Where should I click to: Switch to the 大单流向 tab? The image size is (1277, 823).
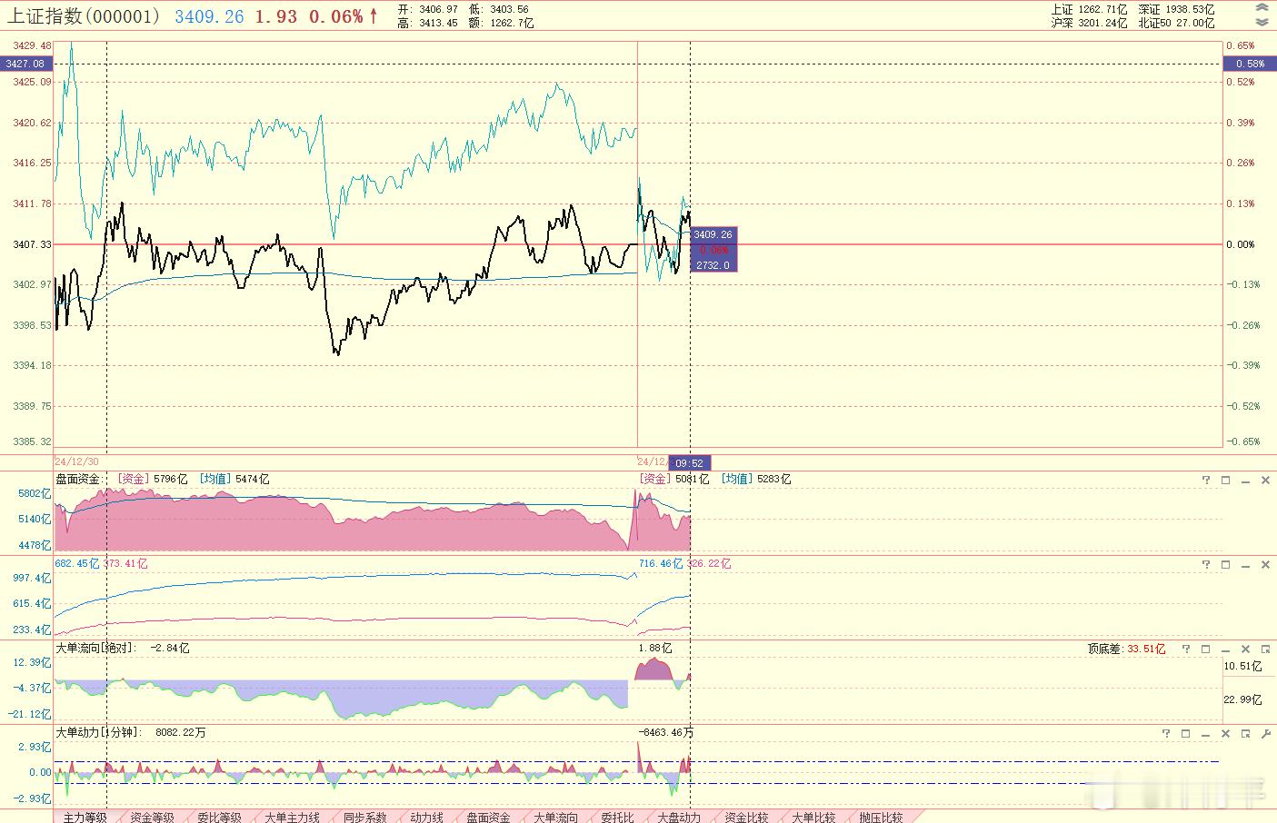click(555, 817)
